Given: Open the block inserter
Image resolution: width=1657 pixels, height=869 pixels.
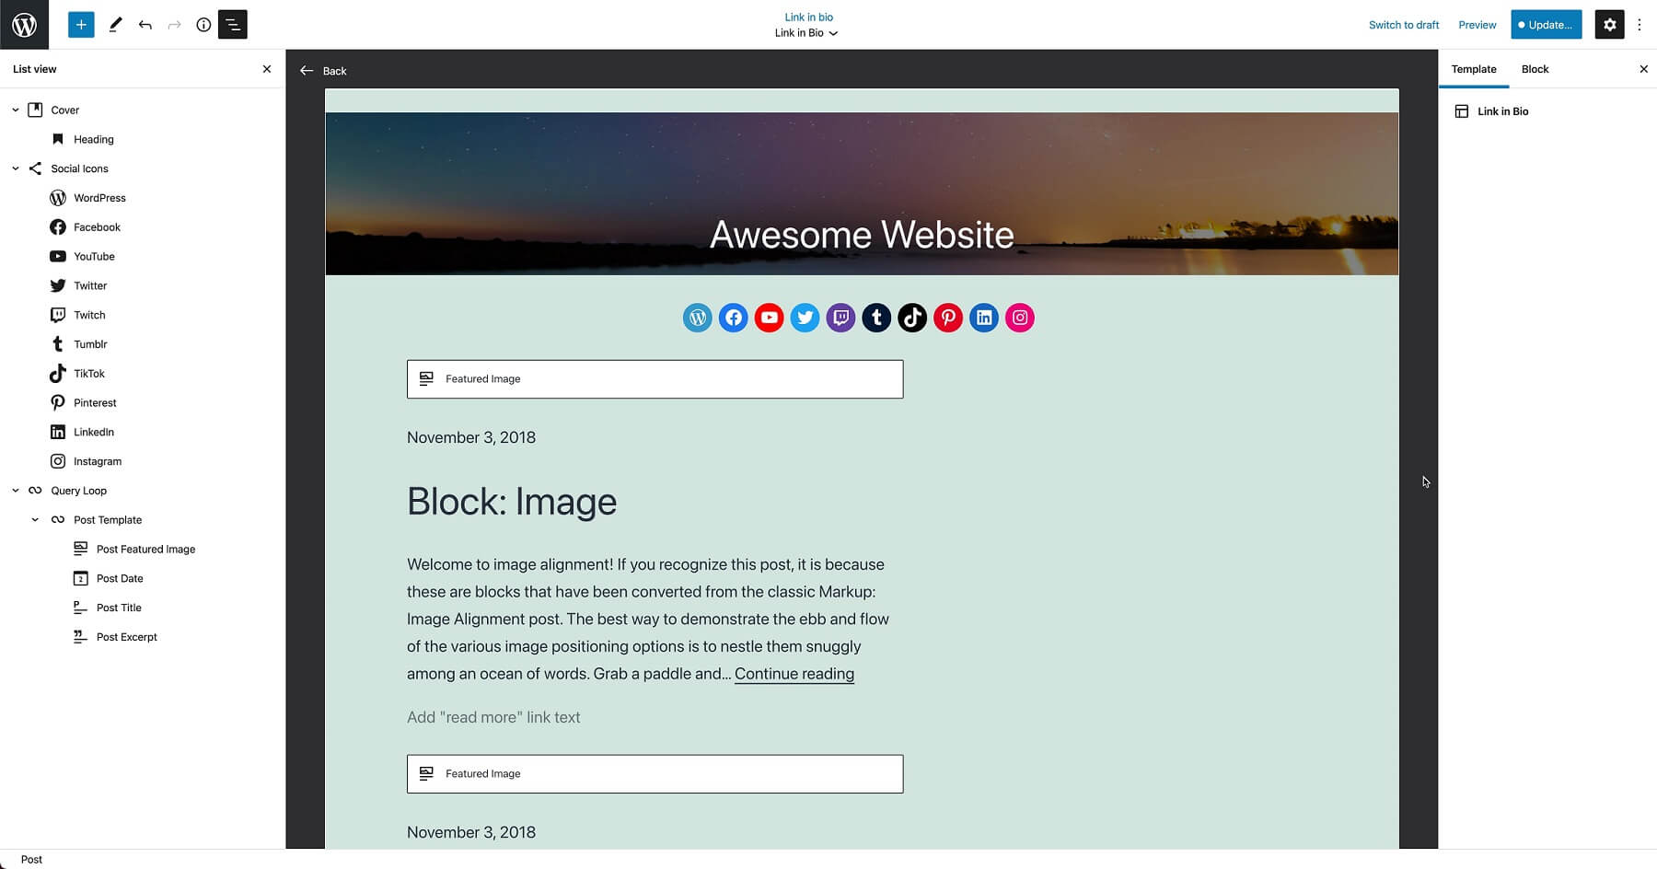Looking at the screenshot, I should [80, 24].
